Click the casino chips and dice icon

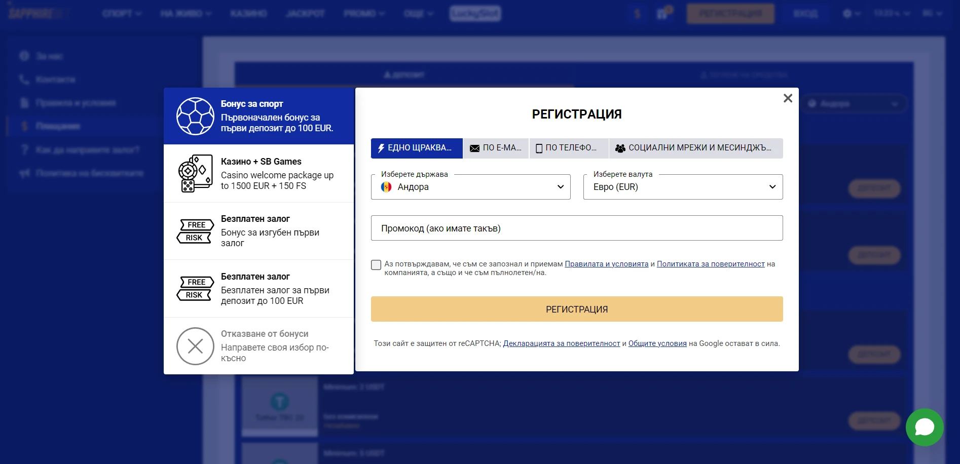pos(195,174)
